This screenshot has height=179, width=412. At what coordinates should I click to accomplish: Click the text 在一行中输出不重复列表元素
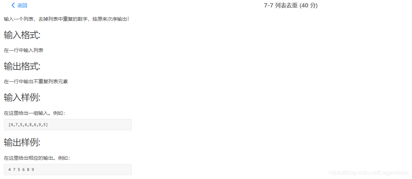[x=36, y=82]
